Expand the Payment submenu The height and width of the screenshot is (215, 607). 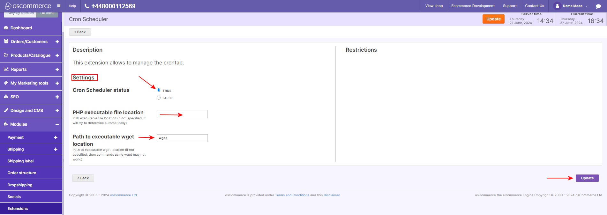[x=56, y=137]
